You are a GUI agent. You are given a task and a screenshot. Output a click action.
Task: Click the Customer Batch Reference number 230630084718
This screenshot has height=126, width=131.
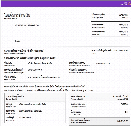pyautogui.click(x=103, y=63)
